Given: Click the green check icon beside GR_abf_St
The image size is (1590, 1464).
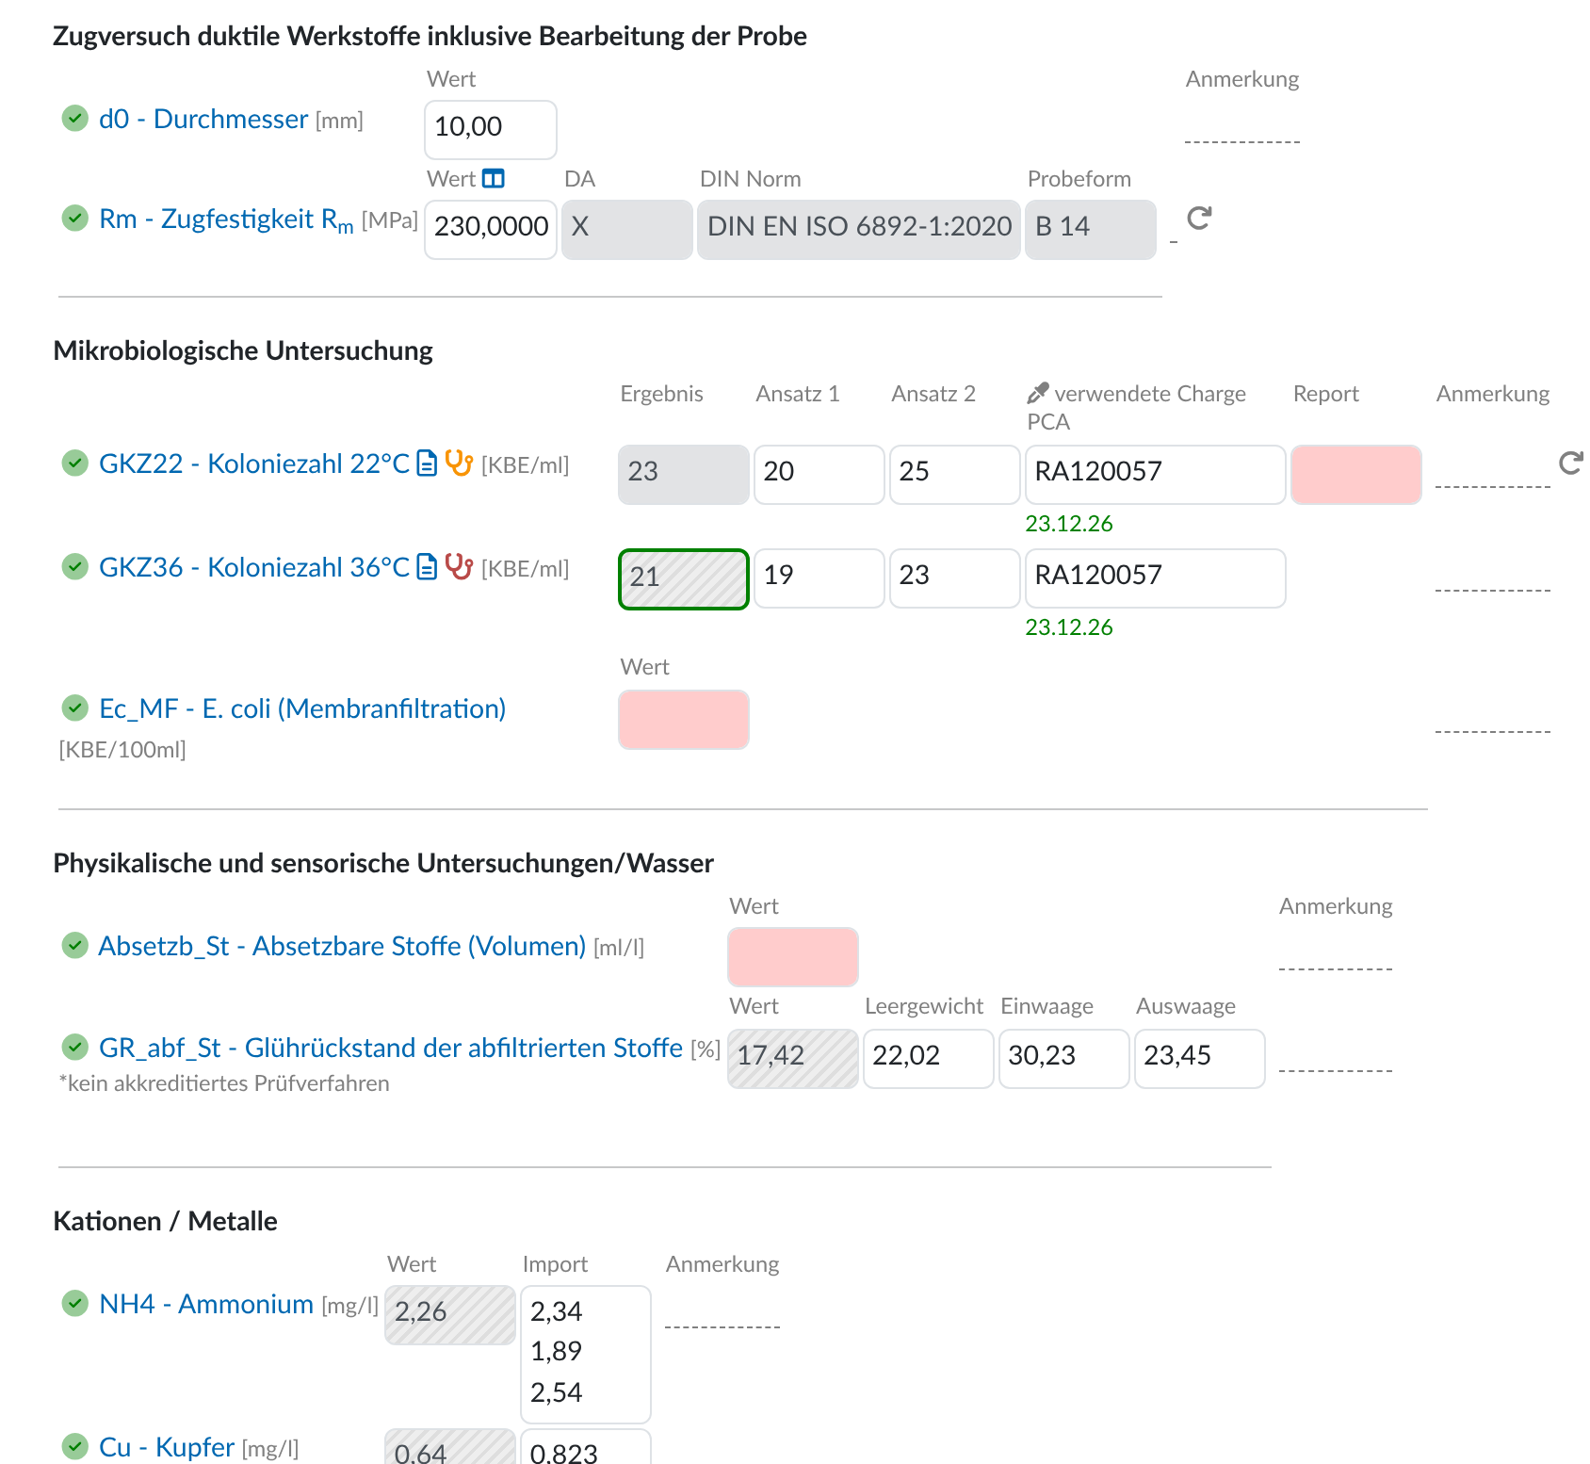Looking at the screenshot, I should pos(74,1048).
